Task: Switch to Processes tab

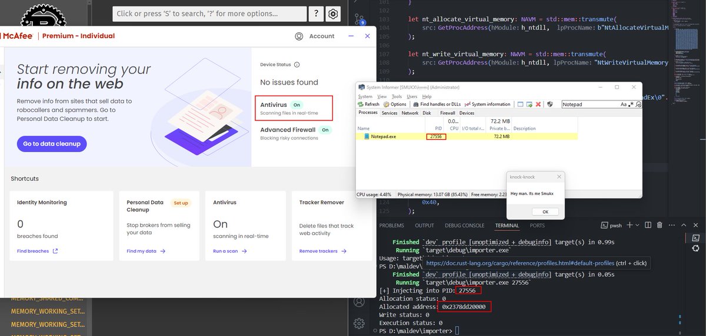Action: coord(368,112)
